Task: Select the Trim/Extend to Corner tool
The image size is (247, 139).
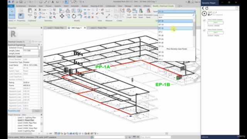Action: coord(80,16)
